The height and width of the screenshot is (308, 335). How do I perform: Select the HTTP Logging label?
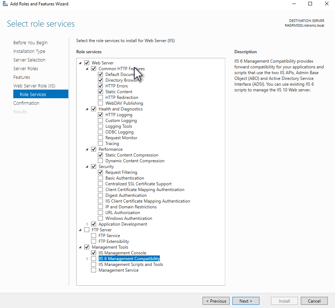point(119,115)
